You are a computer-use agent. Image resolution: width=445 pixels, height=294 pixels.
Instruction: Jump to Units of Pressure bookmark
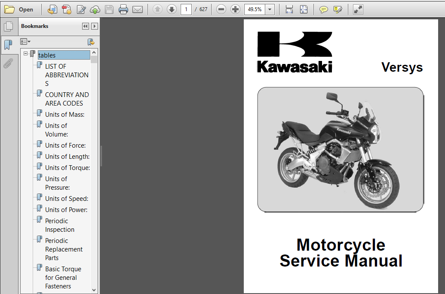[57, 183]
